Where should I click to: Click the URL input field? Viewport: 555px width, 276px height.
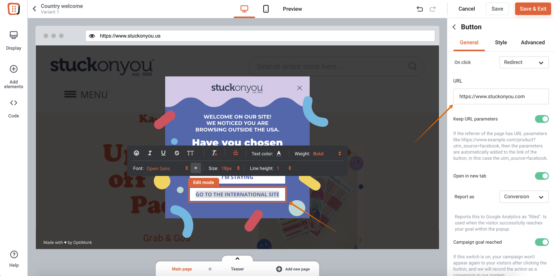tap(501, 96)
